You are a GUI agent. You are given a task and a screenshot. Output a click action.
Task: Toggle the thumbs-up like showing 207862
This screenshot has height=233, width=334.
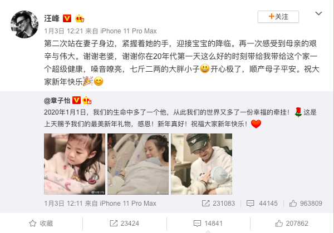[x=292, y=224]
